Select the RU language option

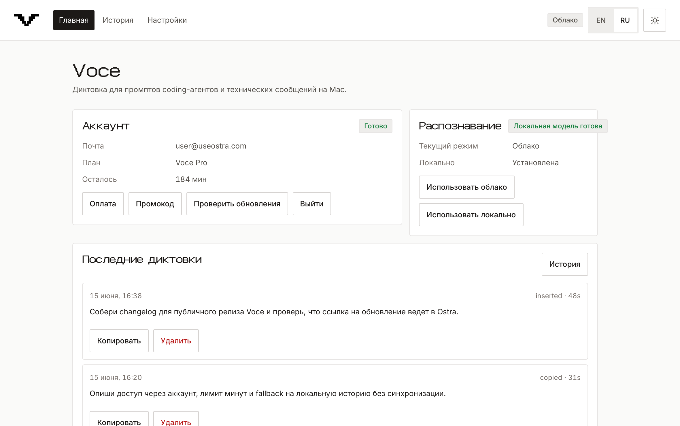click(x=625, y=20)
